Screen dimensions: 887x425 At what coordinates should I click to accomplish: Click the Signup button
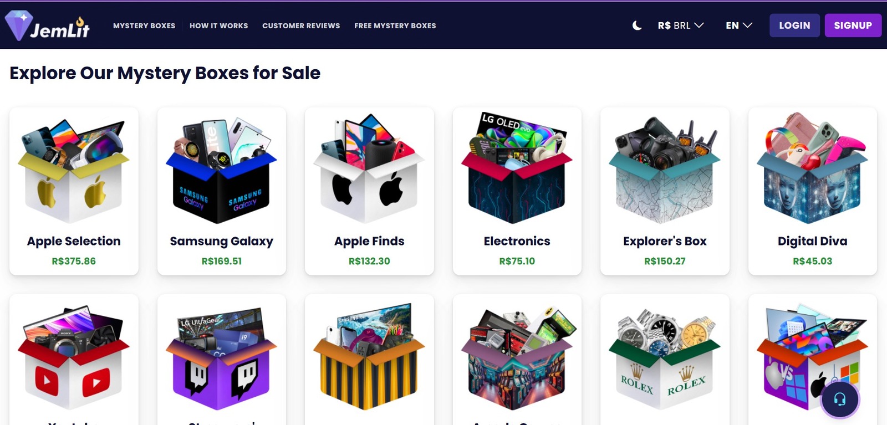[x=853, y=25]
